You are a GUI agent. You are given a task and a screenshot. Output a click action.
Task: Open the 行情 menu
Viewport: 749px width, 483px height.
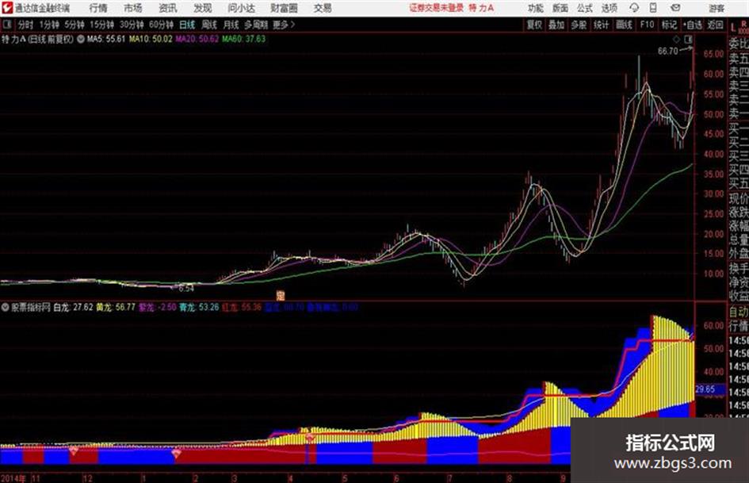[98, 8]
